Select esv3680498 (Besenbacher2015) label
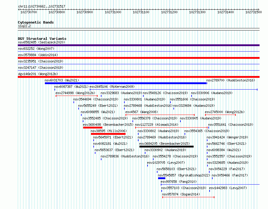 pyautogui.click(x=108, y=125)
